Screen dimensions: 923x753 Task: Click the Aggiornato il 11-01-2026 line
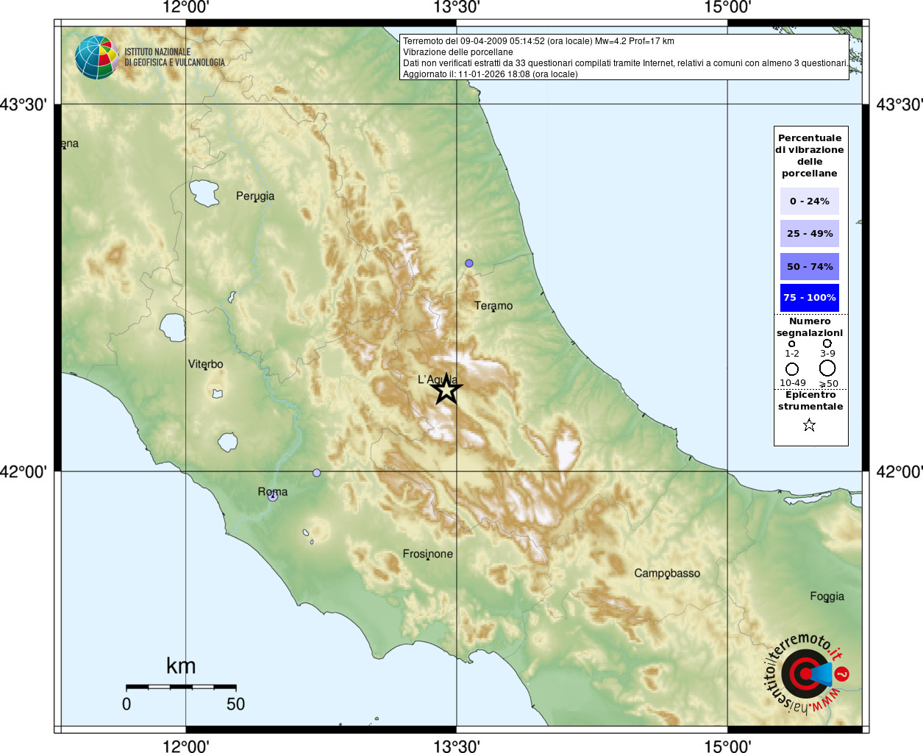coord(491,74)
